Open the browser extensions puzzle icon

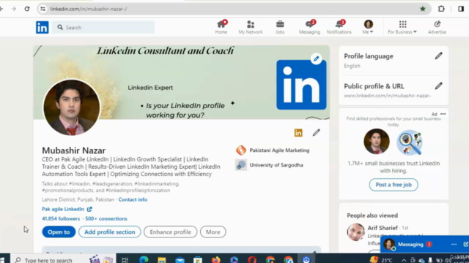(x=441, y=9)
